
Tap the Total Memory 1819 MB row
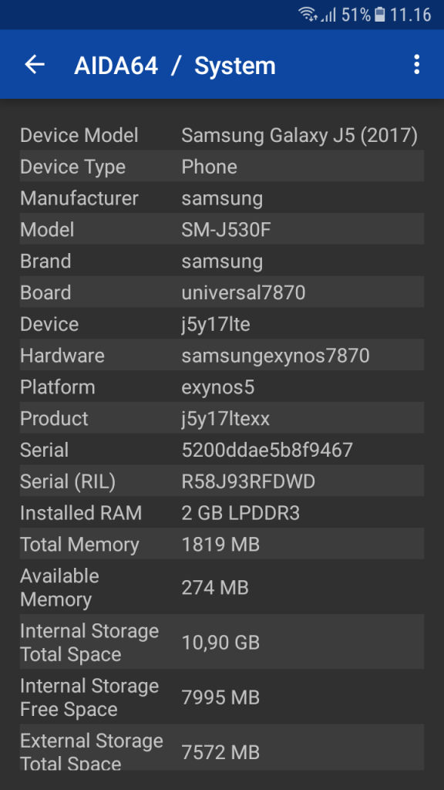(221, 544)
